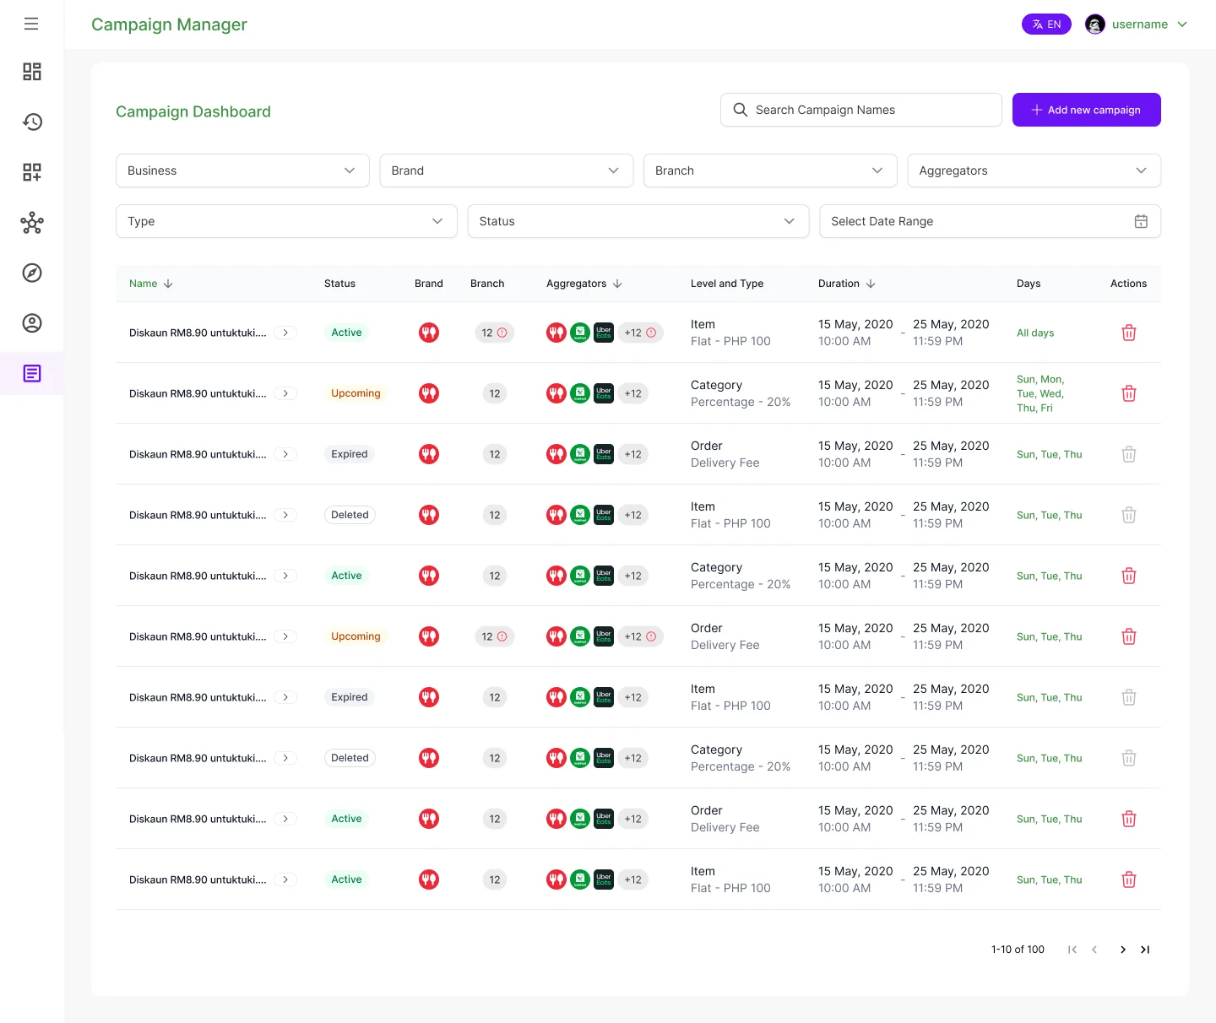The width and height of the screenshot is (1216, 1023).
Task: Jump to the last page
Action: (x=1145, y=950)
